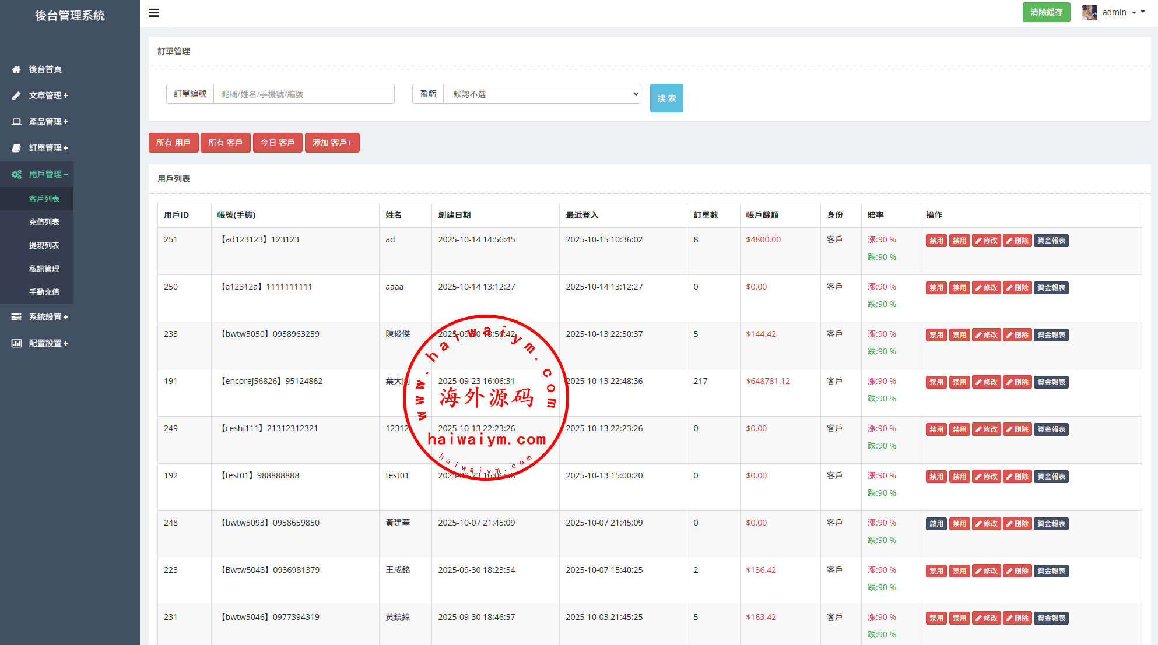Toggle second 禁用 button for user 250
Viewport: 1158px width, 645px height.
[959, 287]
